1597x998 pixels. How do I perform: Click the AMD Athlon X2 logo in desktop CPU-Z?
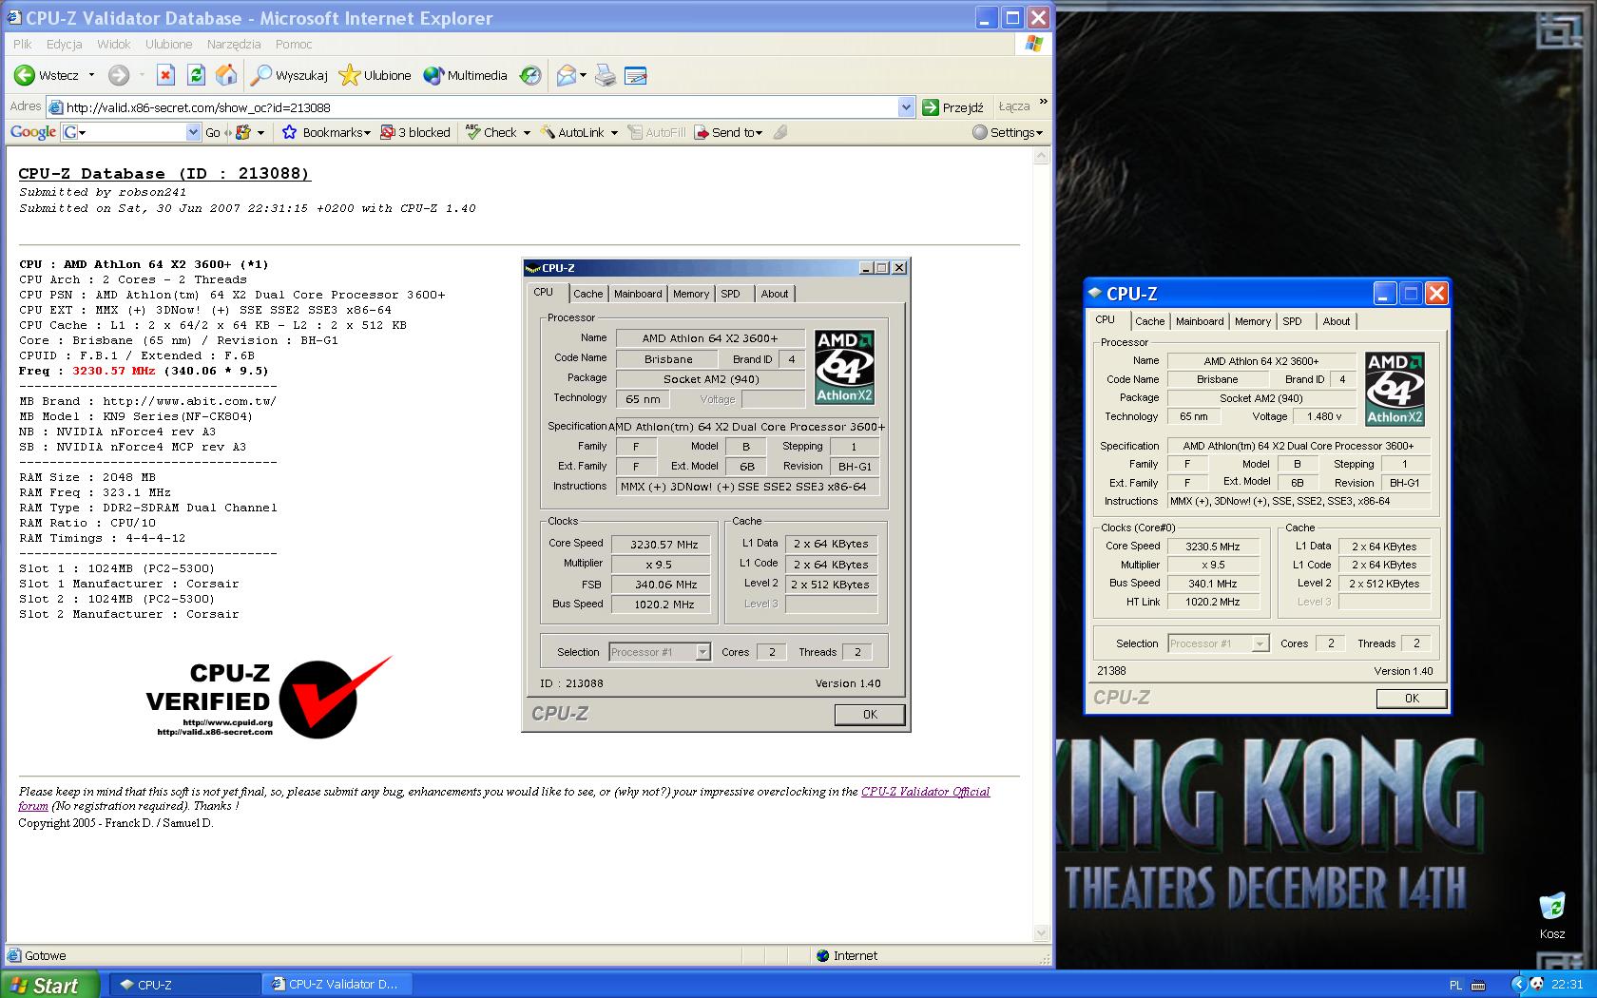click(1395, 388)
